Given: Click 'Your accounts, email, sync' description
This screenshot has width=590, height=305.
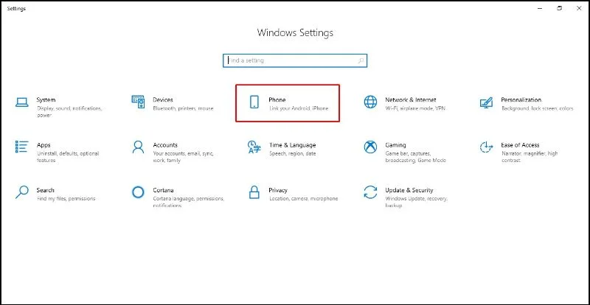Looking at the screenshot, I should 183,157.
